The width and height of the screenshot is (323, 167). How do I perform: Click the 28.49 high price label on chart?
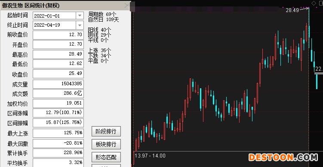coord(292,10)
